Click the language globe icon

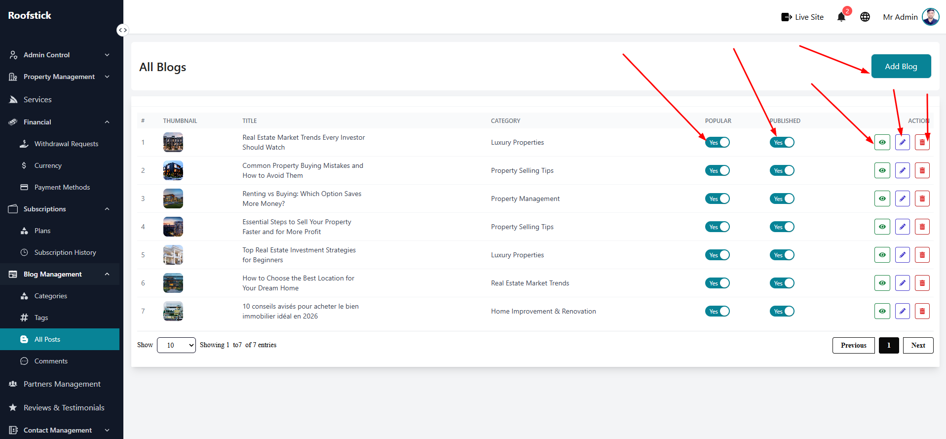865,17
